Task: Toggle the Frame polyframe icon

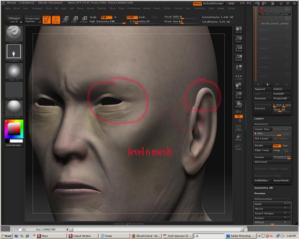Action: click(x=239, y=128)
